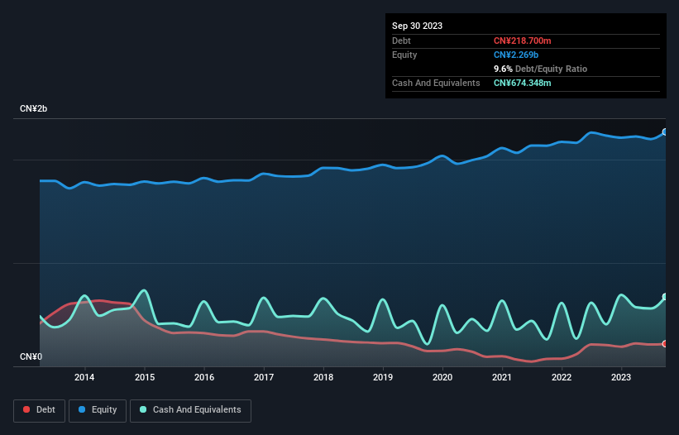This screenshot has height=435, width=679.
Task: Toggle the Equity series in the legend
Action: tap(98, 410)
